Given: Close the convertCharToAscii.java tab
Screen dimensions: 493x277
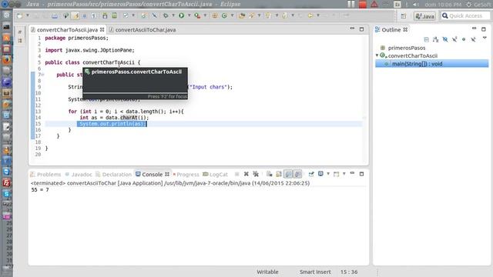Looking at the screenshot, I should (x=102, y=29).
